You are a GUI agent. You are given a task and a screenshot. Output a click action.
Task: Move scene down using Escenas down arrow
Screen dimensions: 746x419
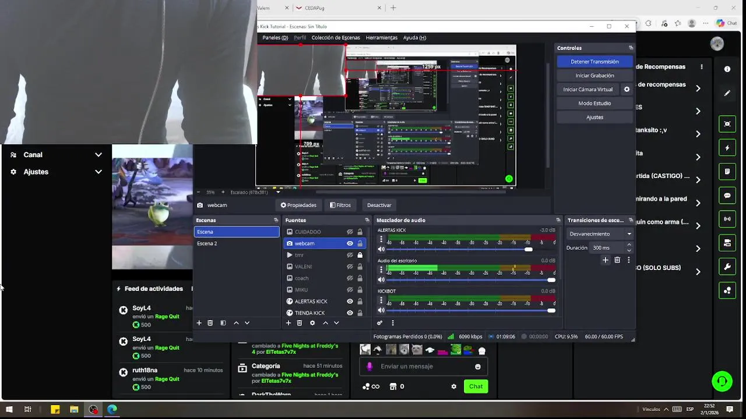(247, 323)
